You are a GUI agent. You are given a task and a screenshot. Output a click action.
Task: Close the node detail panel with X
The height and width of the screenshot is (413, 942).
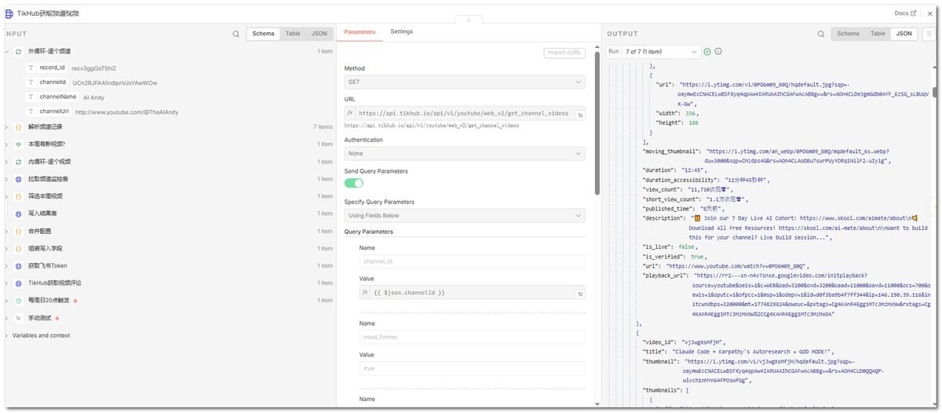929,13
